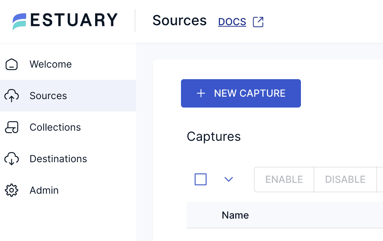Click the DISABLE button
Screen dimensions: 383x241
point(345,179)
